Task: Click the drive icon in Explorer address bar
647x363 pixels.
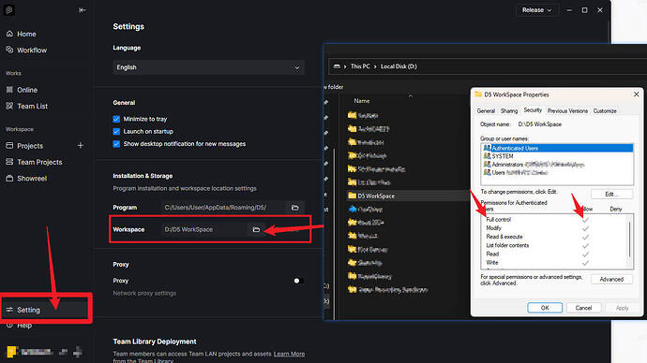Action: [338, 66]
